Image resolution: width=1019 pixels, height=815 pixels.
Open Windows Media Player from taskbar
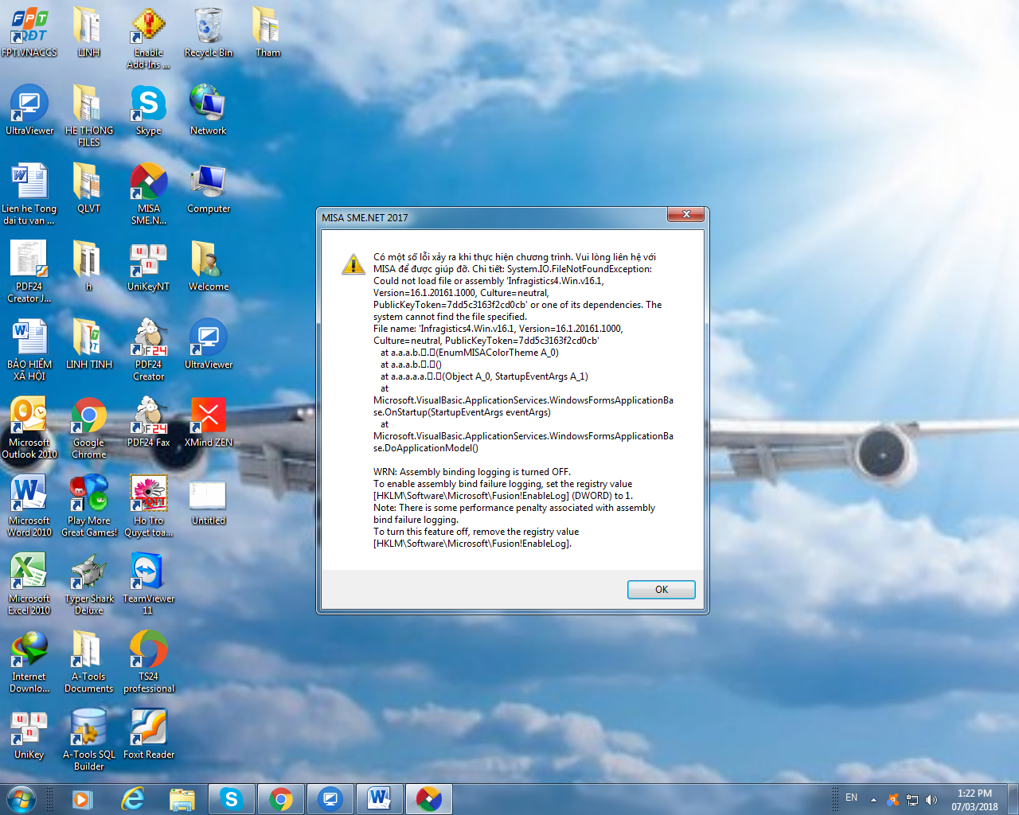click(x=82, y=799)
